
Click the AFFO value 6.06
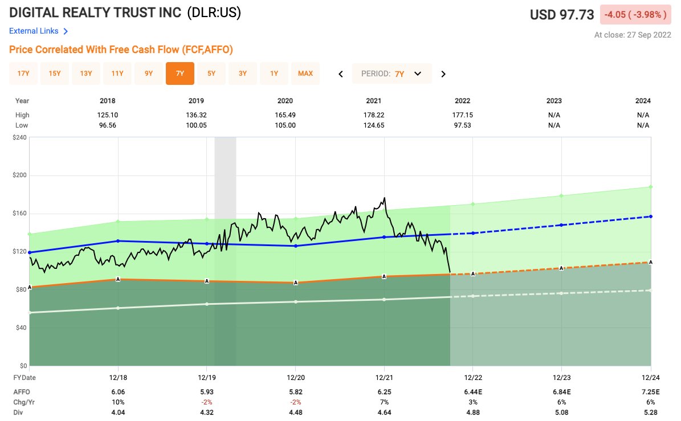[x=118, y=392]
